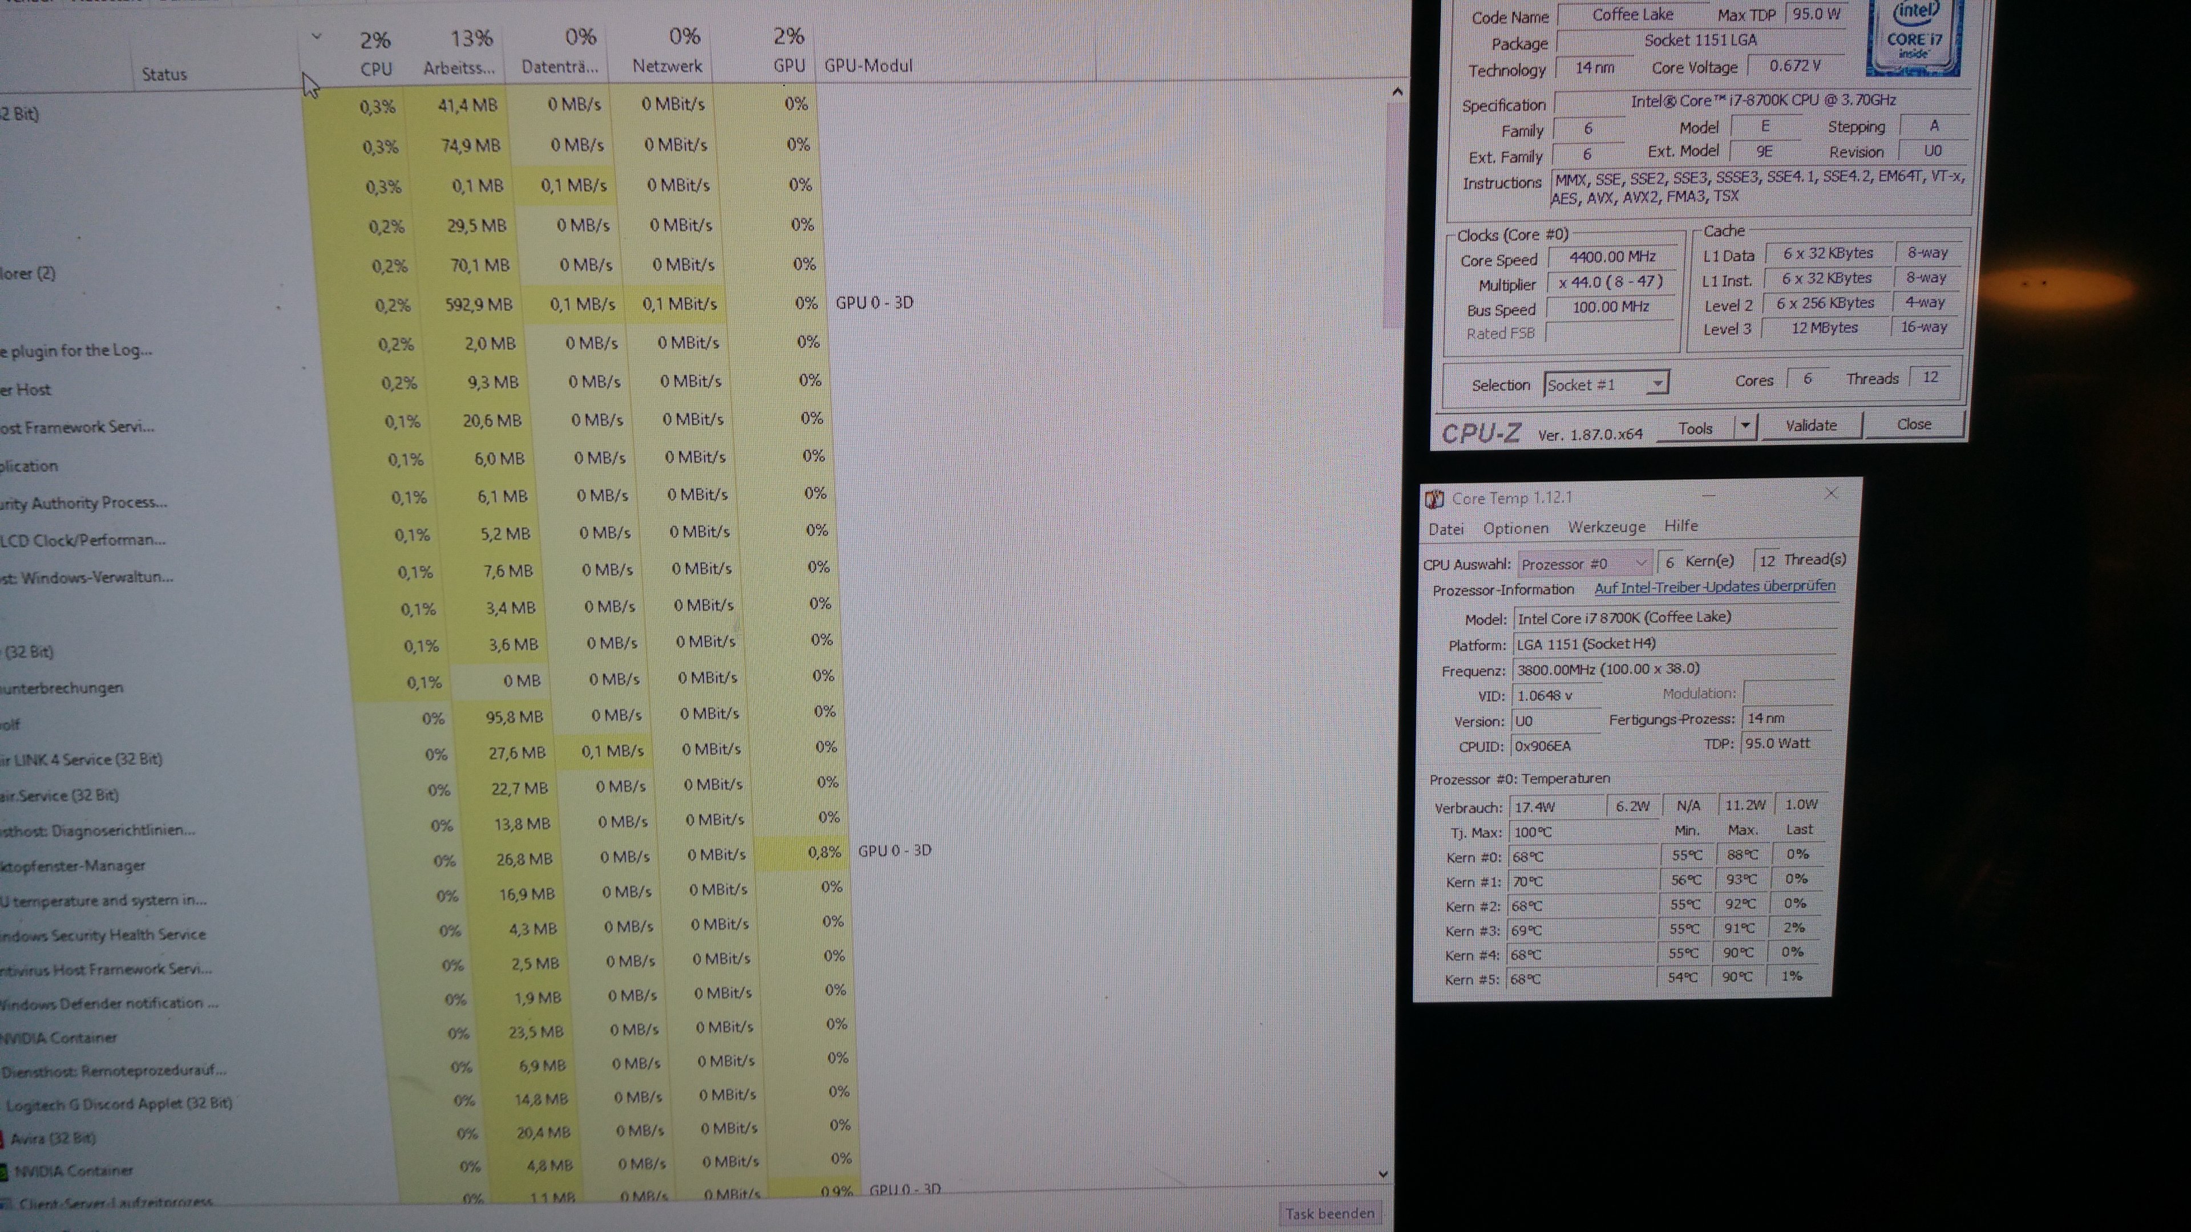
Task: Minimize the Core Temp window
Action: [1708, 496]
